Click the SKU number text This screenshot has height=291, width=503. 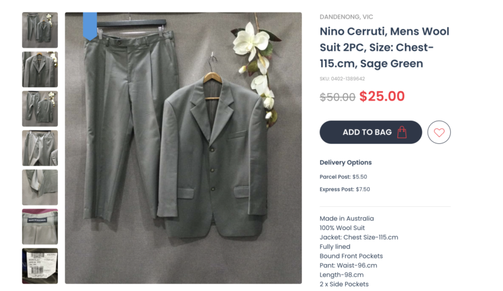342,79
